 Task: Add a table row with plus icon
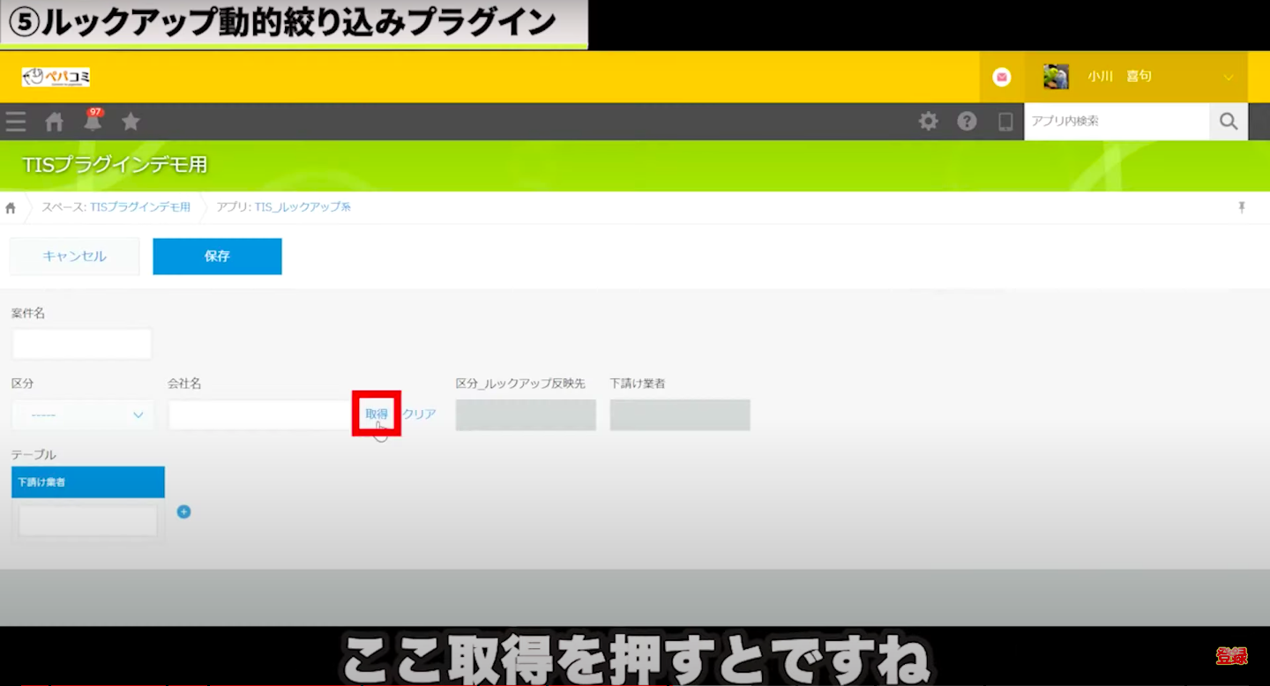point(183,511)
